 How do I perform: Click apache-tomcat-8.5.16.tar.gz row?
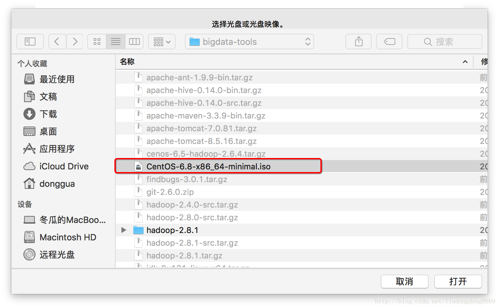point(302,141)
